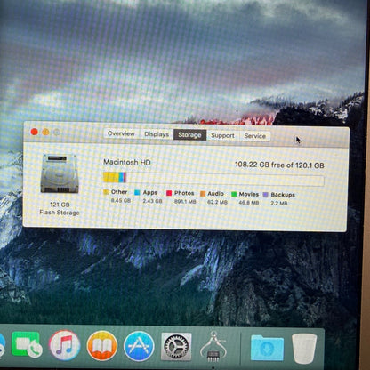The height and width of the screenshot is (370, 370).
Task: Launch iBooks from the Dock
Action: pyautogui.click(x=101, y=346)
